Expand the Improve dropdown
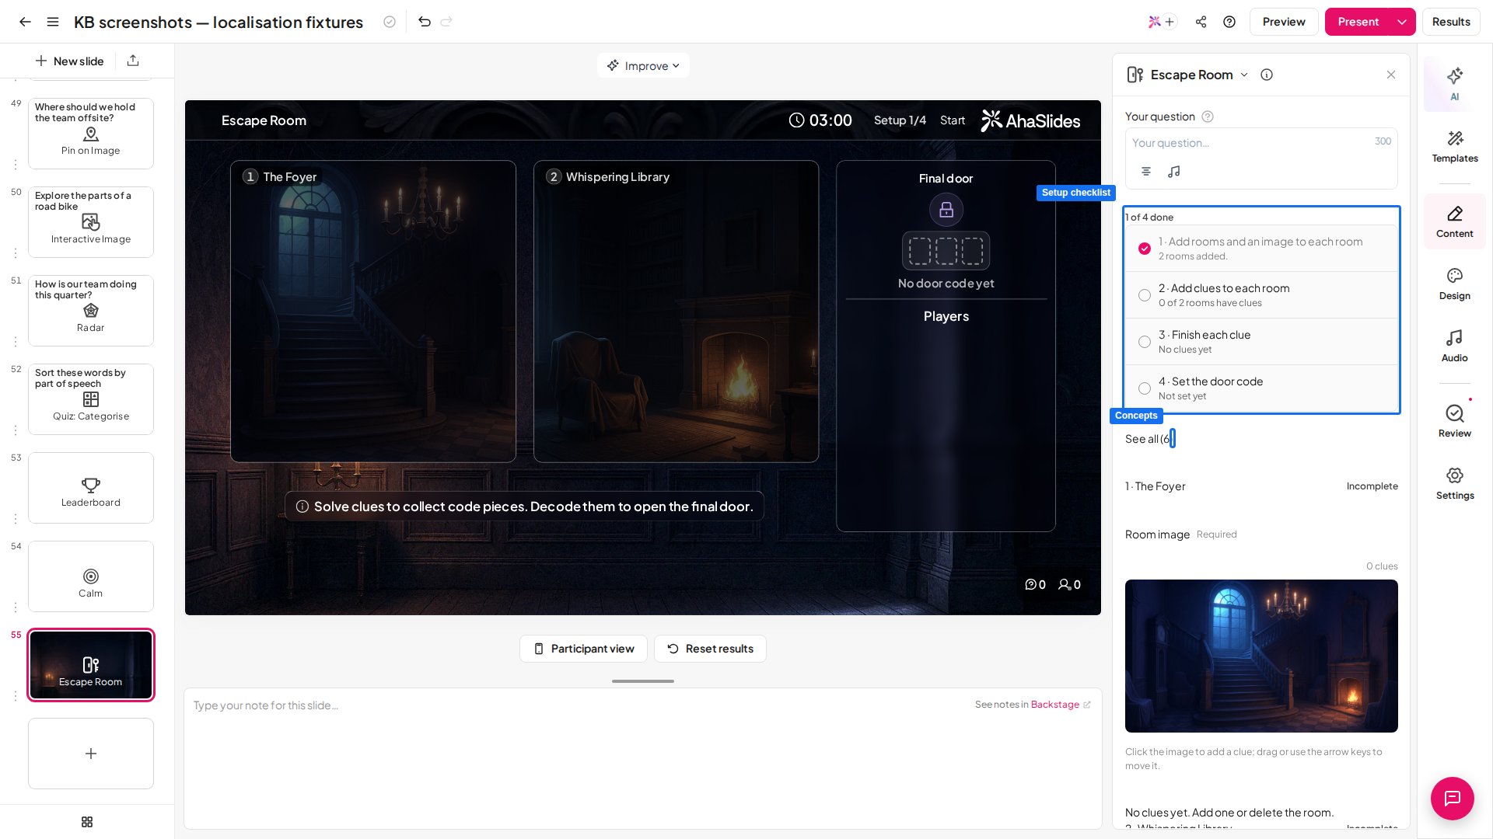Viewport: 1493px width, 839px height. 643,66
